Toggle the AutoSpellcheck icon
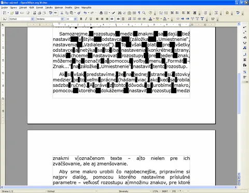Screen dimensions: 249x193 [56, 13]
